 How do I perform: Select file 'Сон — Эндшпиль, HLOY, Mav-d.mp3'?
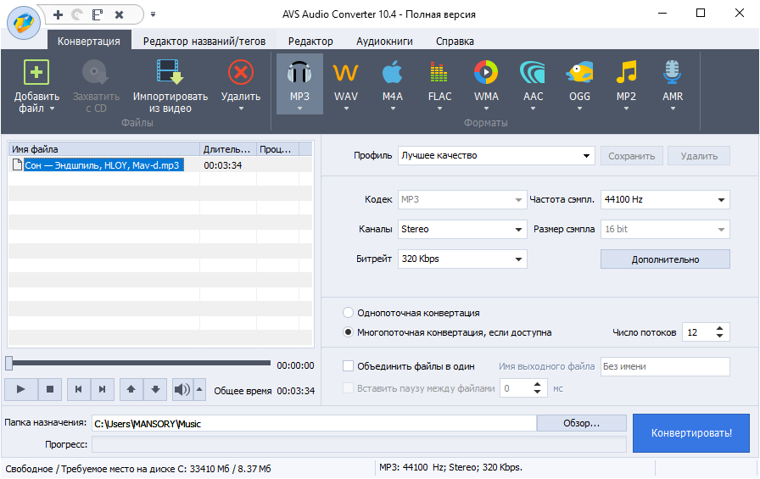(x=103, y=165)
